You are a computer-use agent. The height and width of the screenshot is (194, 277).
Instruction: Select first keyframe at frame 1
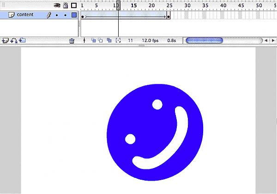tap(83, 17)
